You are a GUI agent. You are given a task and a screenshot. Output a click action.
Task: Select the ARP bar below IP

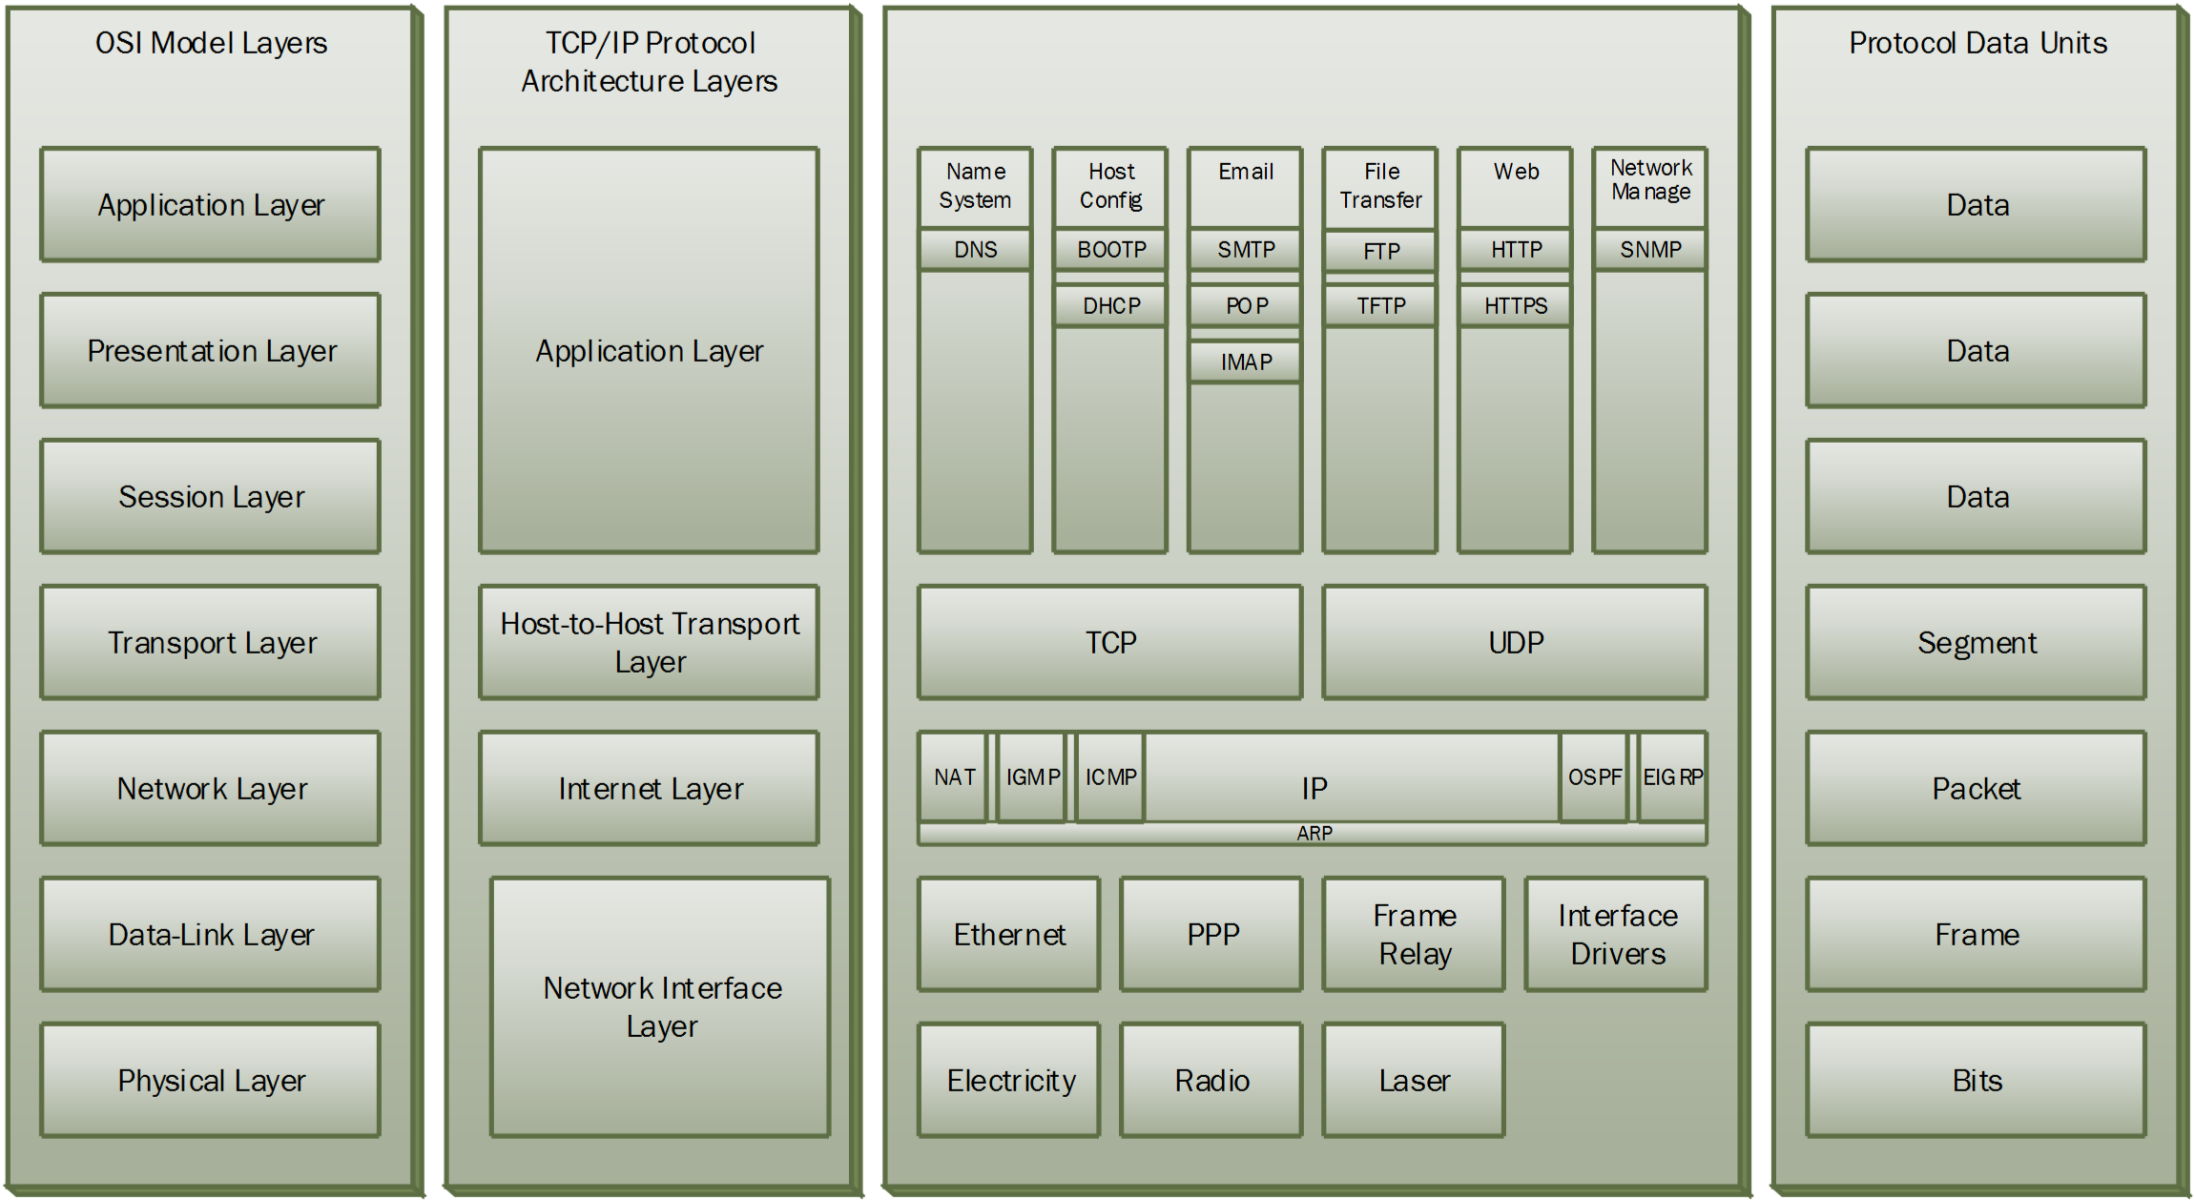1314,834
